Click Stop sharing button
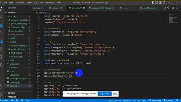 pyautogui.click(x=105, y=94)
